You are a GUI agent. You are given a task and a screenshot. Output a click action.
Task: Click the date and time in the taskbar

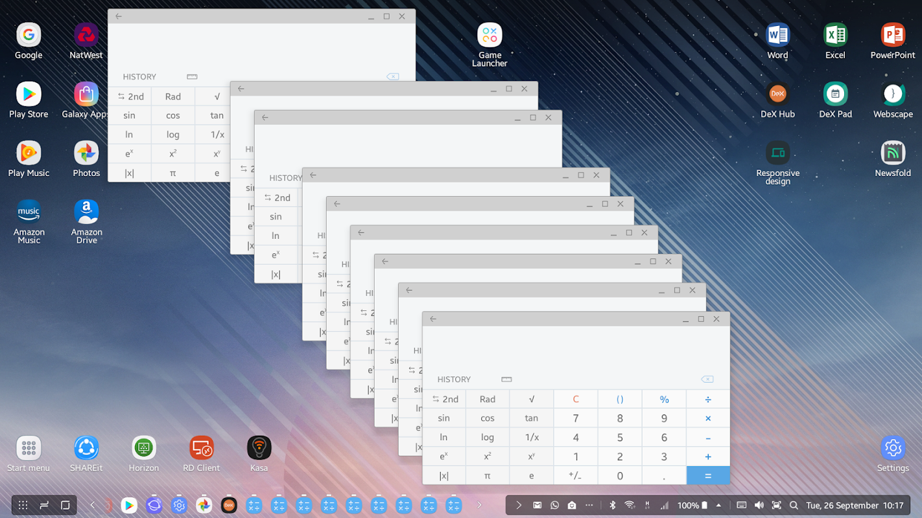tap(853, 505)
